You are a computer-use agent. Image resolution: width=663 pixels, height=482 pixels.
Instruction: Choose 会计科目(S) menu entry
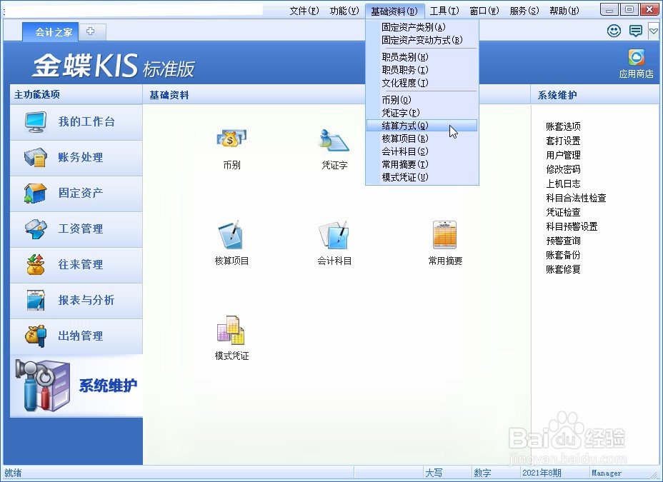[422, 151]
